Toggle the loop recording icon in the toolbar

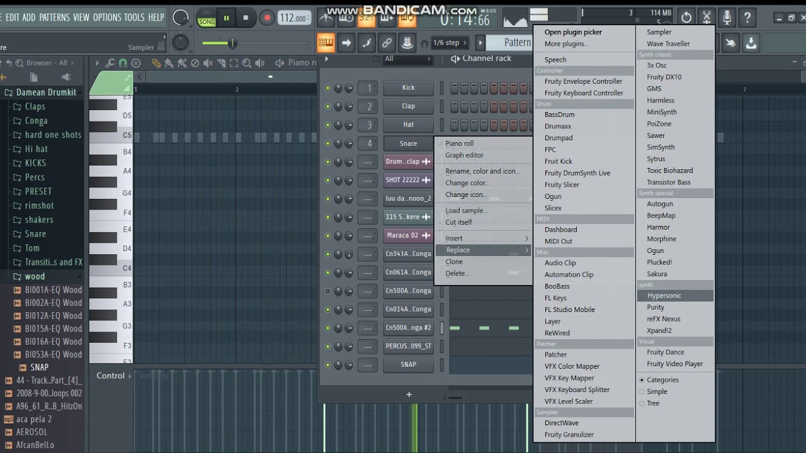click(407, 19)
